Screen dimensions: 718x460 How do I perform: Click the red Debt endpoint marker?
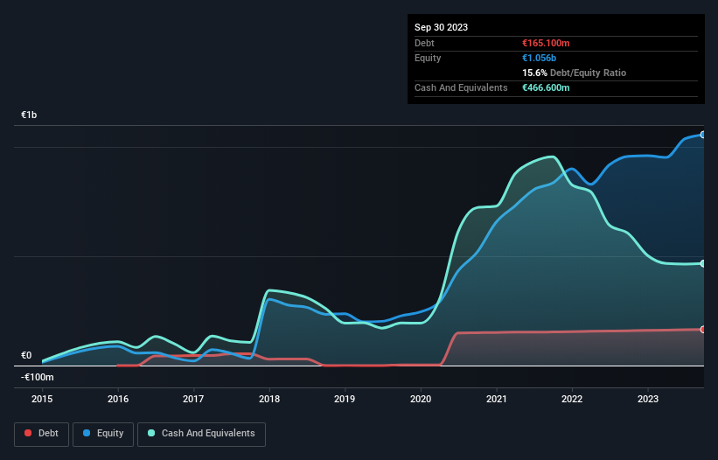[x=703, y=330]
